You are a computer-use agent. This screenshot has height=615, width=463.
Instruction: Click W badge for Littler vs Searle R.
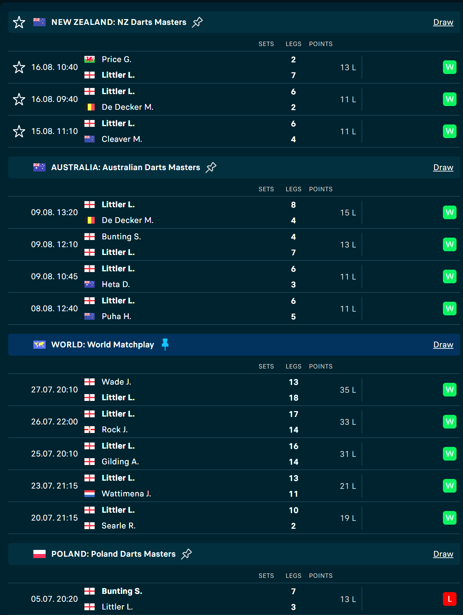coord(449,518)
